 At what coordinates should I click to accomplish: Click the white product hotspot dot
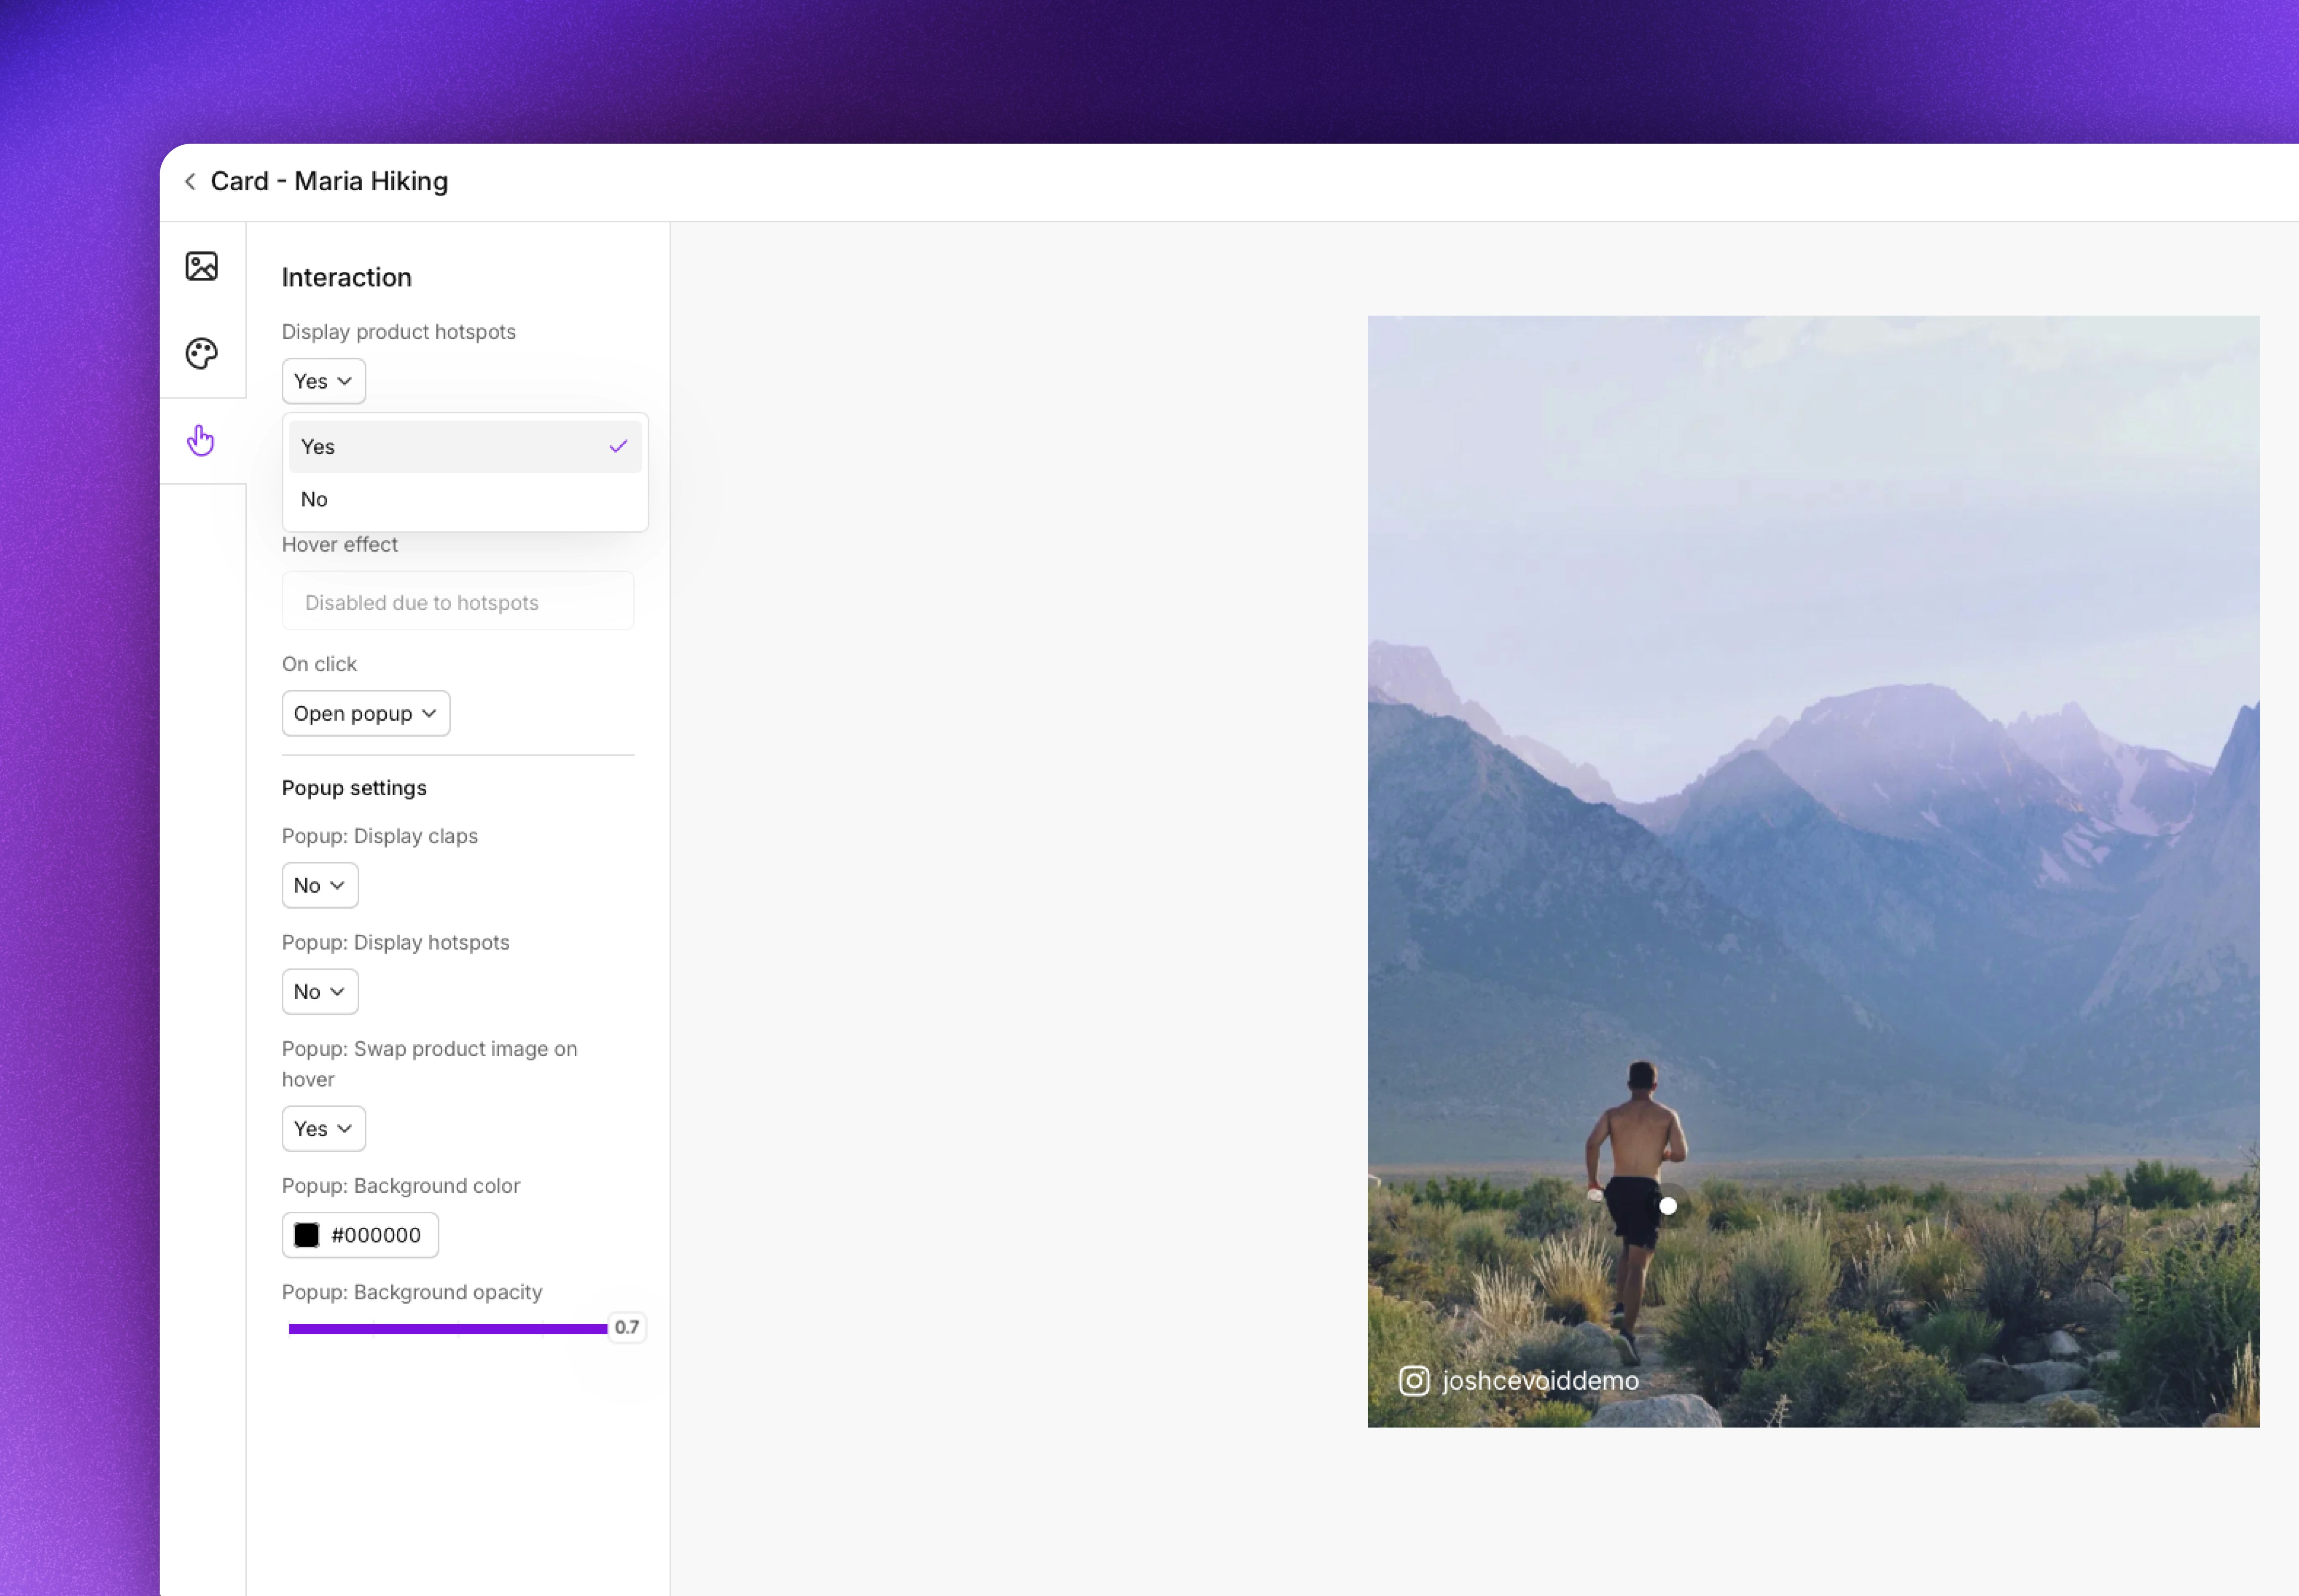pyautogui.click(x=1668, y=1206)
